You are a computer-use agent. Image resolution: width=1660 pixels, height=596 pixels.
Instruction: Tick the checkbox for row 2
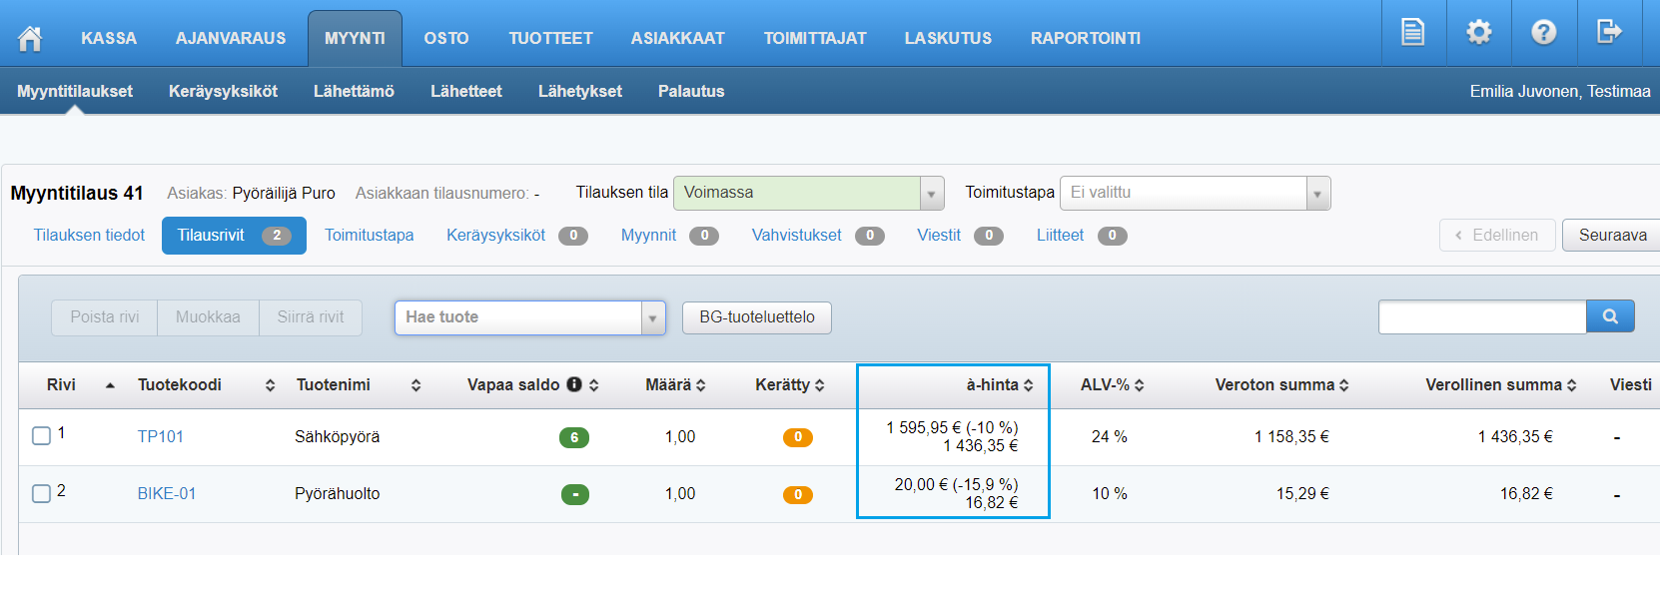coord(41,493)
